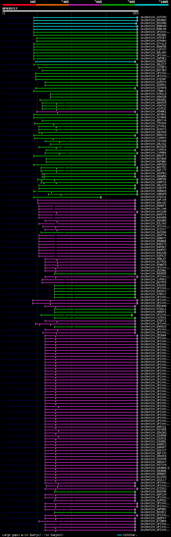This screenshot has width=171, height=537.
Task: Select label UniRef100_C6TBF3
Action: tap(153, 67)
